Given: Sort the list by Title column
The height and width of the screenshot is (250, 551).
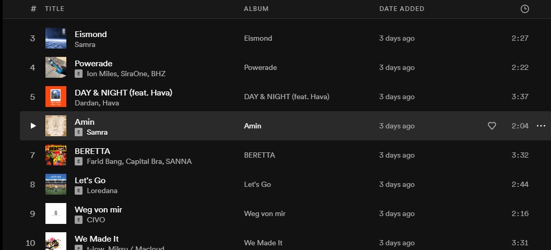Looking at the screenshot, I should point(54,9).
